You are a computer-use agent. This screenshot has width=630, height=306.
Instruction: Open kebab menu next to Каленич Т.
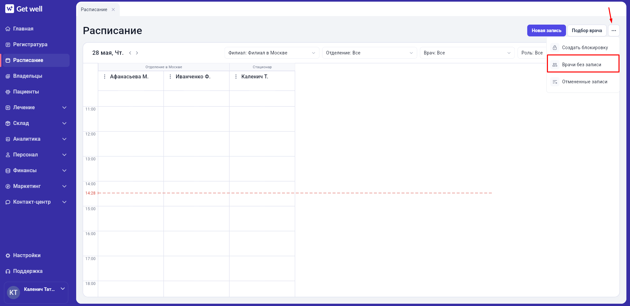point(236,76)
